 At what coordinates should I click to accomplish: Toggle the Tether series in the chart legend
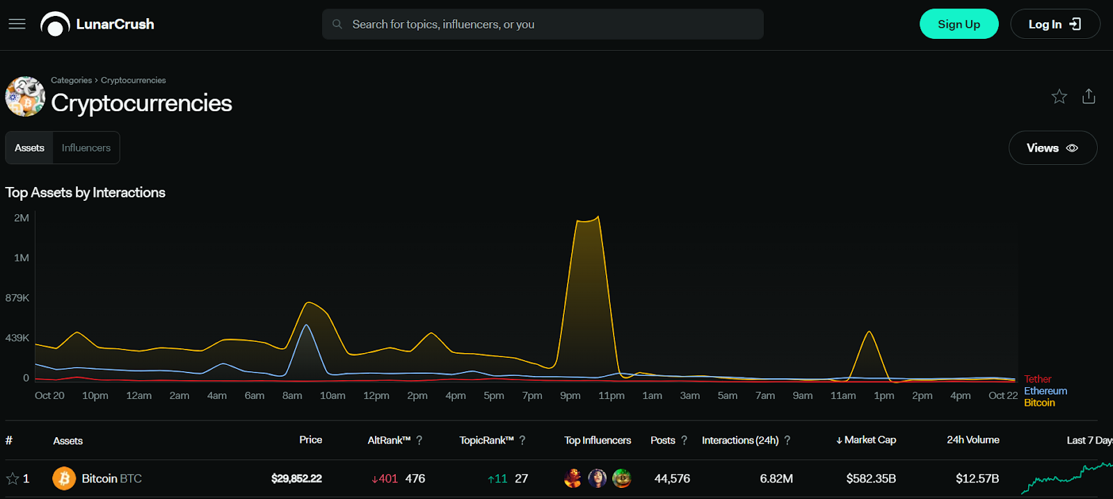[1037, 379]
